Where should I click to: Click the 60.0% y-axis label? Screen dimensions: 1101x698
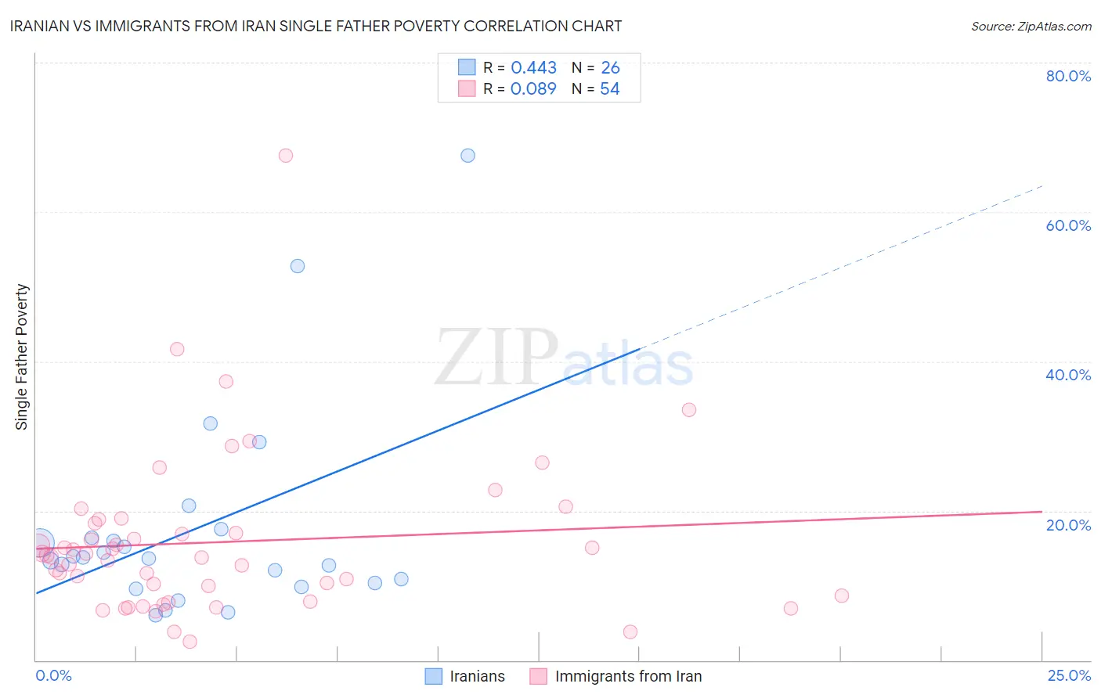tap(1068, 225)
